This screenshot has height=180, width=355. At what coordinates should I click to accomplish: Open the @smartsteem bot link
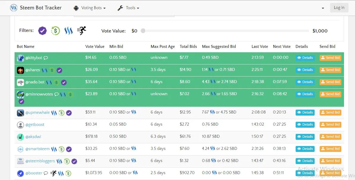point(37,149)
